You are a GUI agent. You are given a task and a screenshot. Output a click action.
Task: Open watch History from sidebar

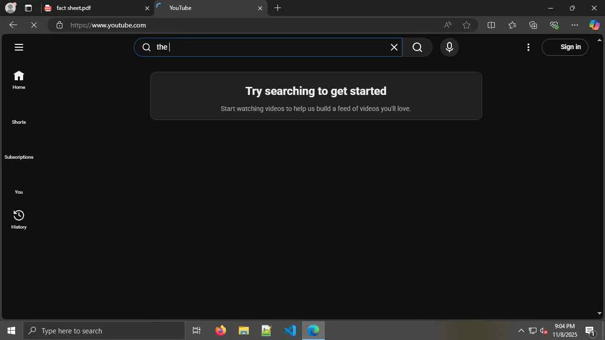(x=19, y=220)
